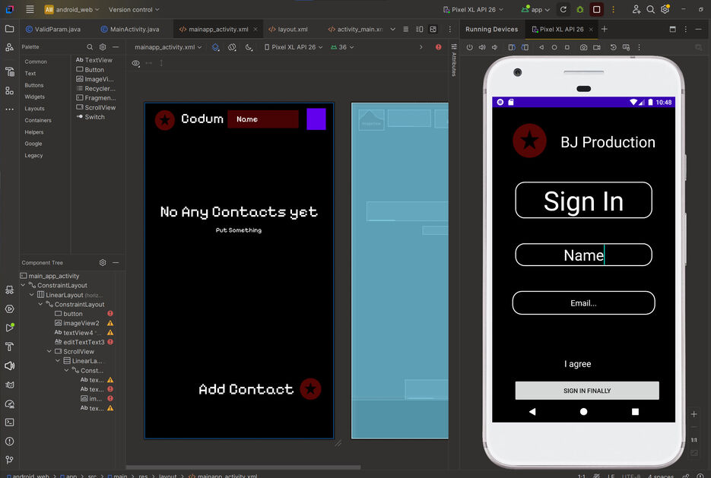Switch editor to Design view mode

tap(433, 29)
